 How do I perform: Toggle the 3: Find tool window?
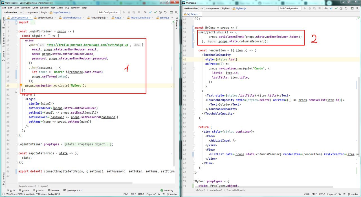(25, 190)
